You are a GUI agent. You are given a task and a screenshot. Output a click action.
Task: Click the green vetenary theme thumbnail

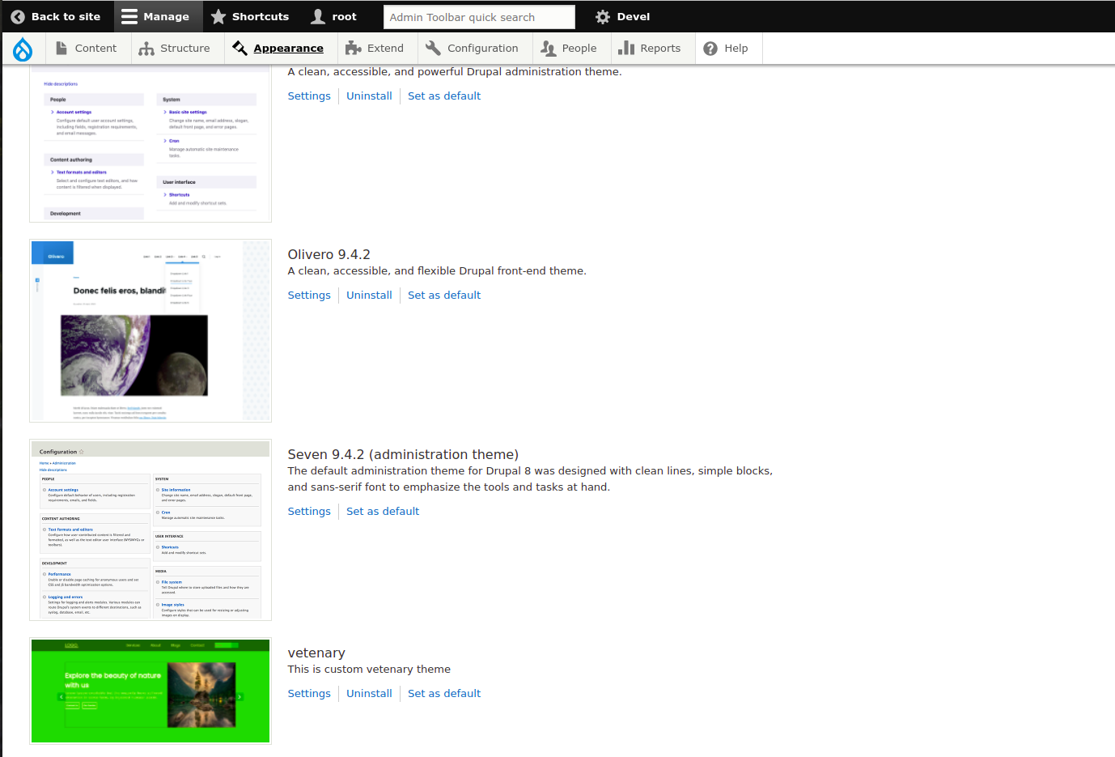[151, 691]
